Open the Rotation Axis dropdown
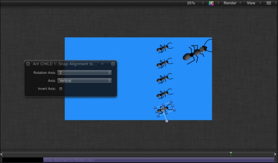The width and height of the screenshot is (278, 163). [x=84, y=73]
